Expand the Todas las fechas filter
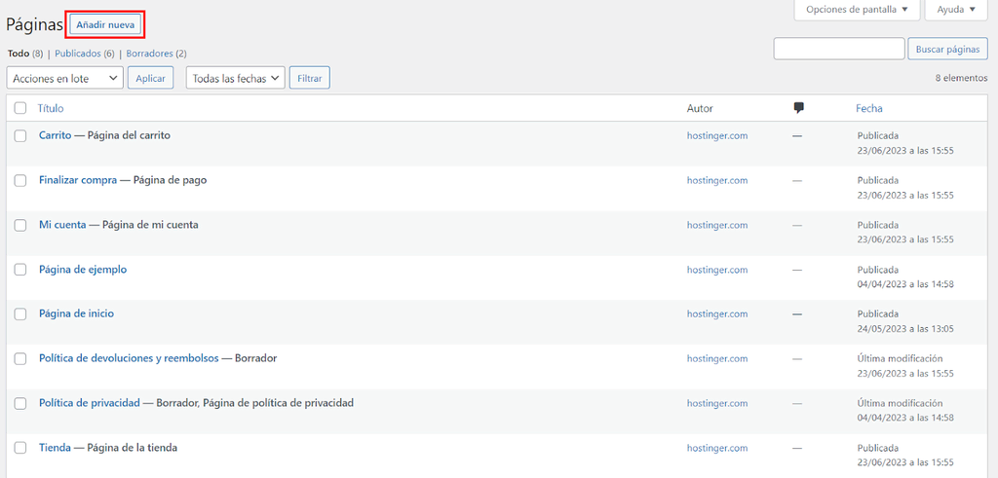This screenshot has width=998, height=478. 235,78
